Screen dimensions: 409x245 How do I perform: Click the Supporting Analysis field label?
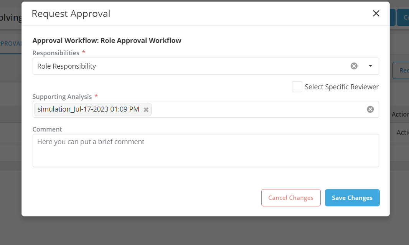(x=62, y=97)
